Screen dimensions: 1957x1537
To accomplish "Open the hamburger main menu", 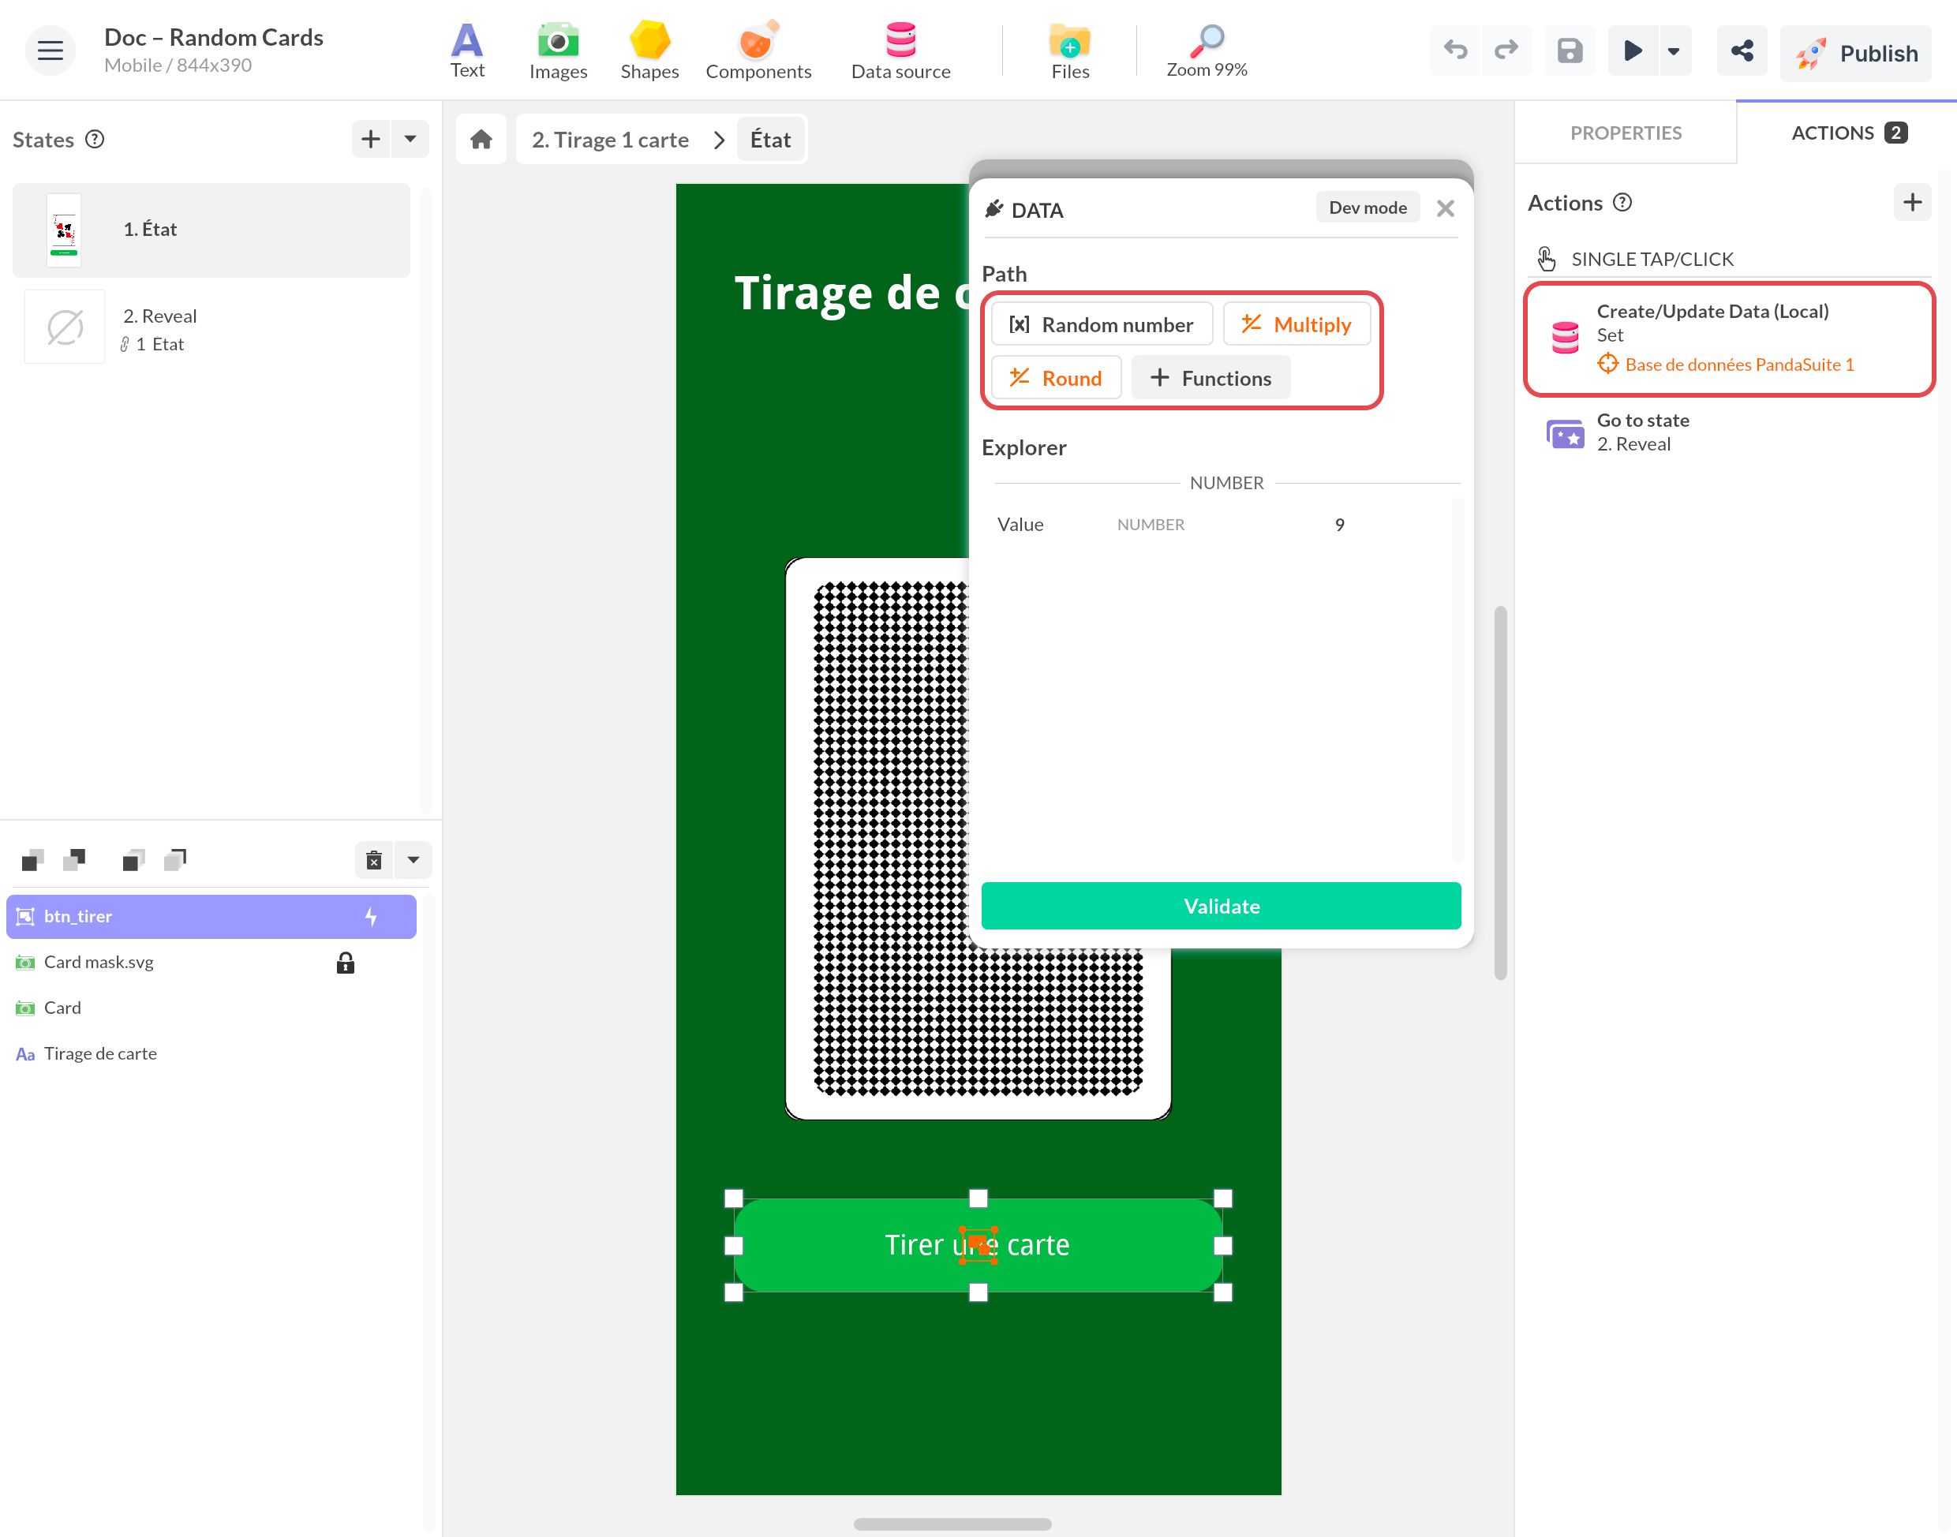I will [x=50, y=50].
